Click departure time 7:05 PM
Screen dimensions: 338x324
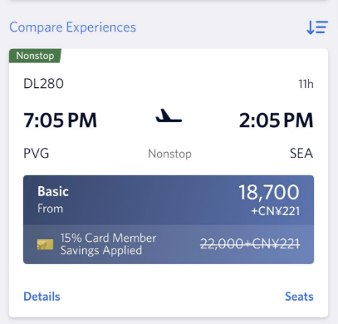tap(61, 120)
